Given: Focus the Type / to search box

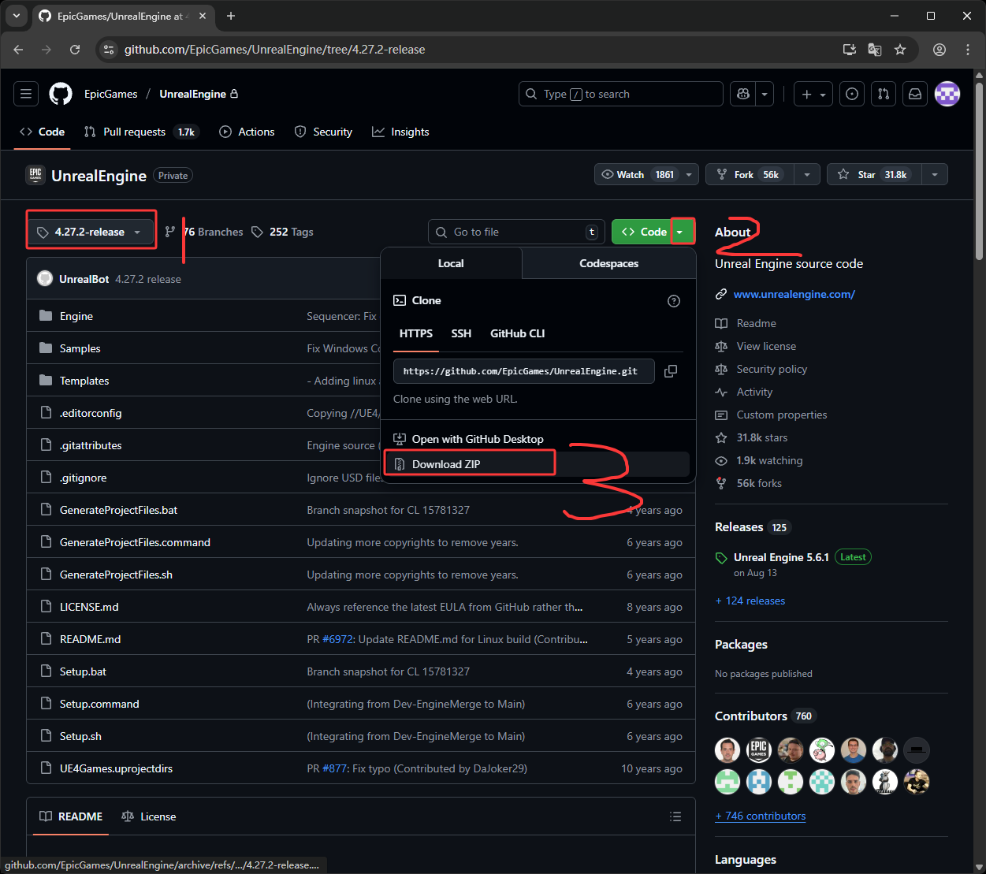Looking at the screenshot, I should [x=621, y=94].
